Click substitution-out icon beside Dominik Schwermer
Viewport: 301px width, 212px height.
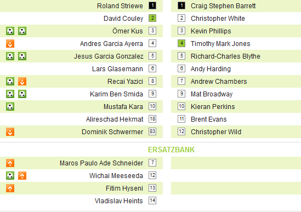pos(10,132)
